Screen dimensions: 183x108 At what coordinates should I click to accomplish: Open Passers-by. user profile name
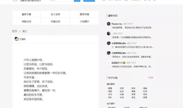click(x=117, y=24)
